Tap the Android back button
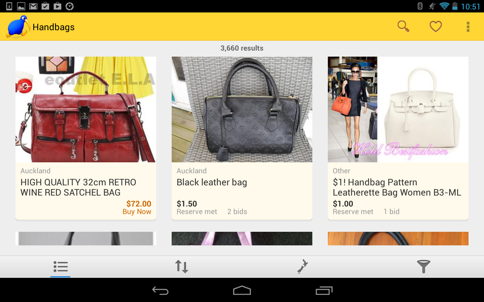 [x=160, y=290]
